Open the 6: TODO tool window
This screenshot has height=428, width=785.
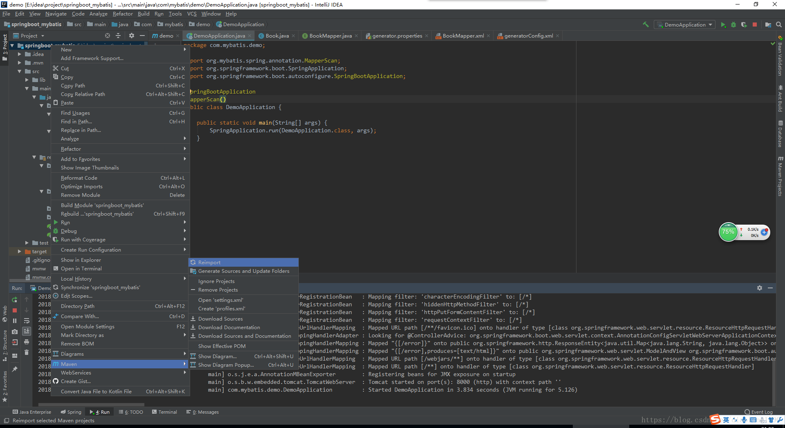click(x=131, y=412)
